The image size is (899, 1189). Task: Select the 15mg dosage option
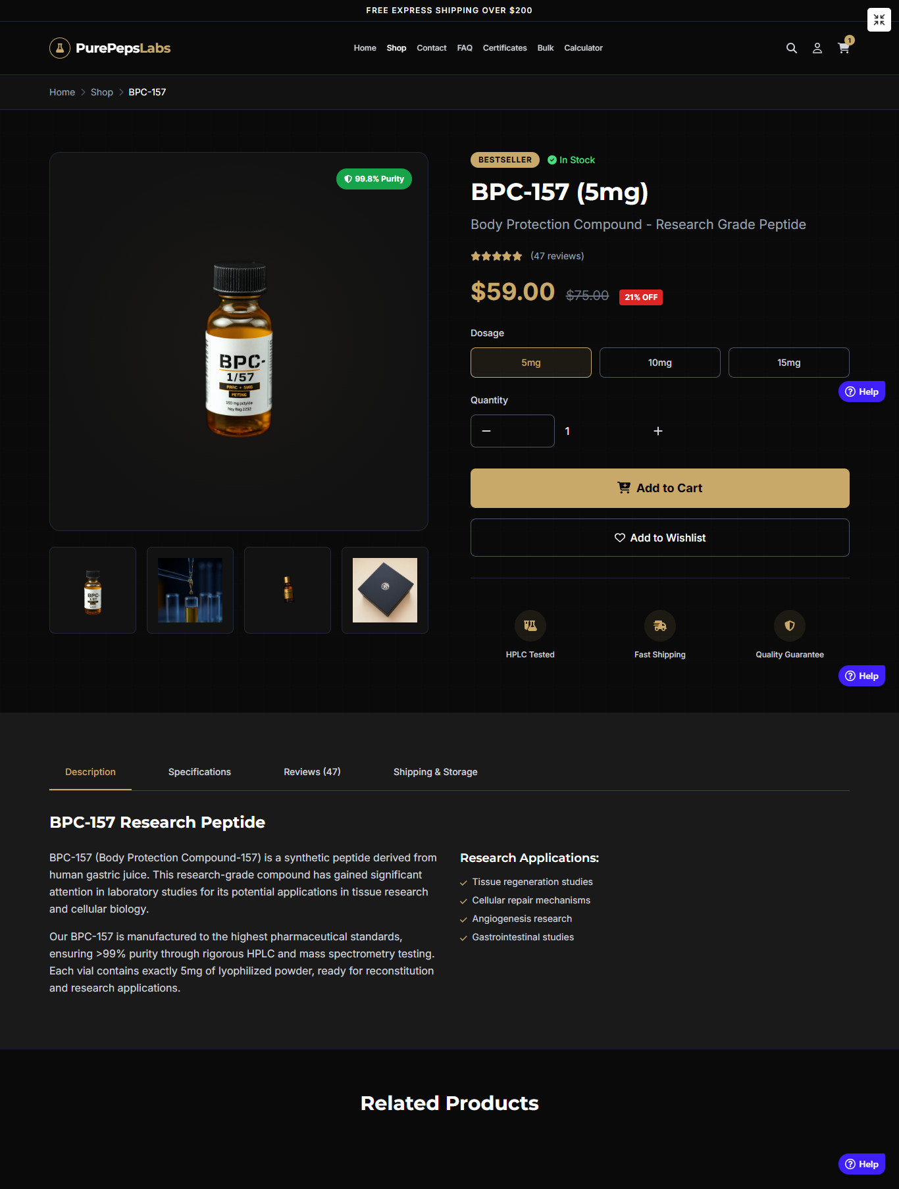point(789,363)
